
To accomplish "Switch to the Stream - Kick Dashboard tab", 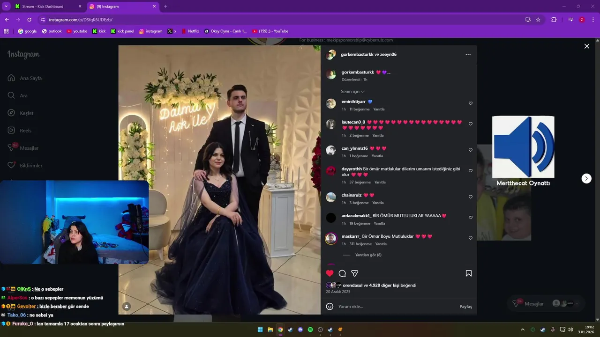I will point(49,7).
